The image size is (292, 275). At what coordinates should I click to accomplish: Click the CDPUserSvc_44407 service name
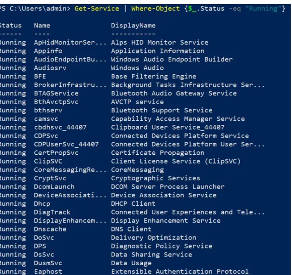tap(66, 144)
